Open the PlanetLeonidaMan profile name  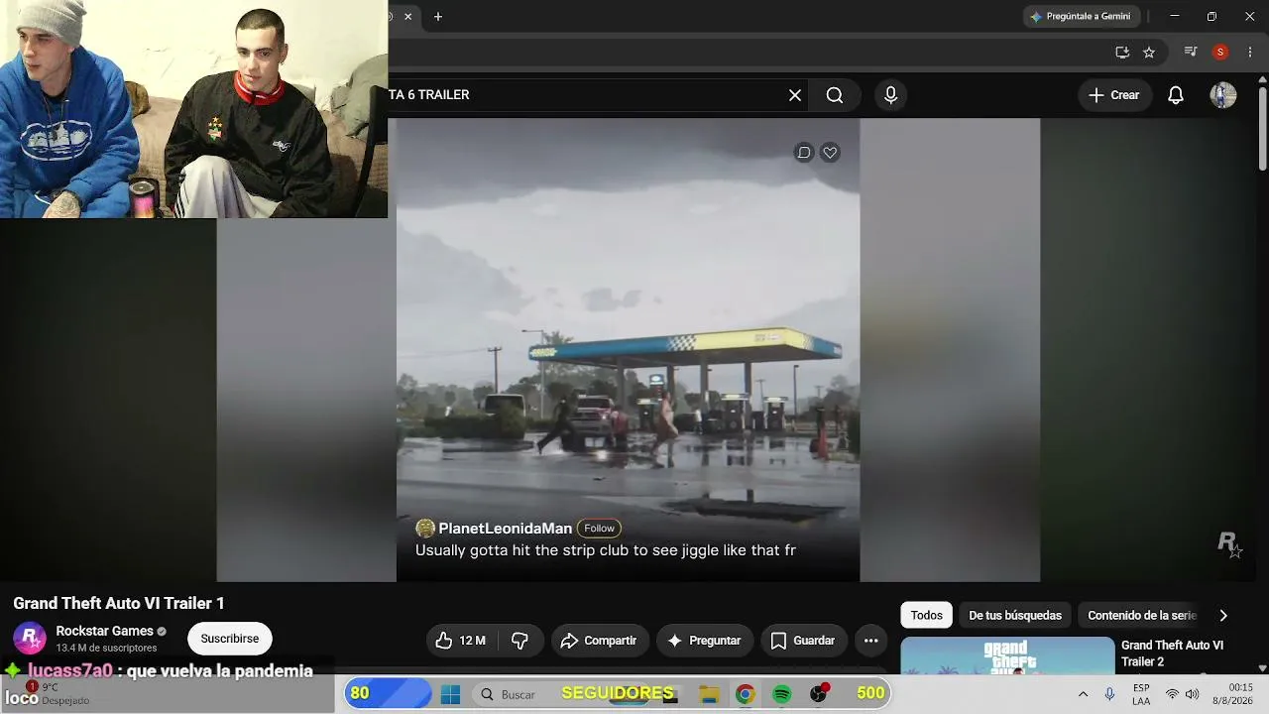(x=506, y=529)
